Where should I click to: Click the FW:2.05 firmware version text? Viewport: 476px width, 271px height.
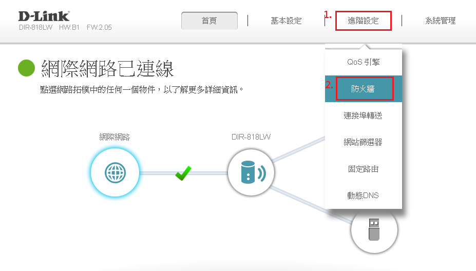pyautogui.click(x=99, y=27)
